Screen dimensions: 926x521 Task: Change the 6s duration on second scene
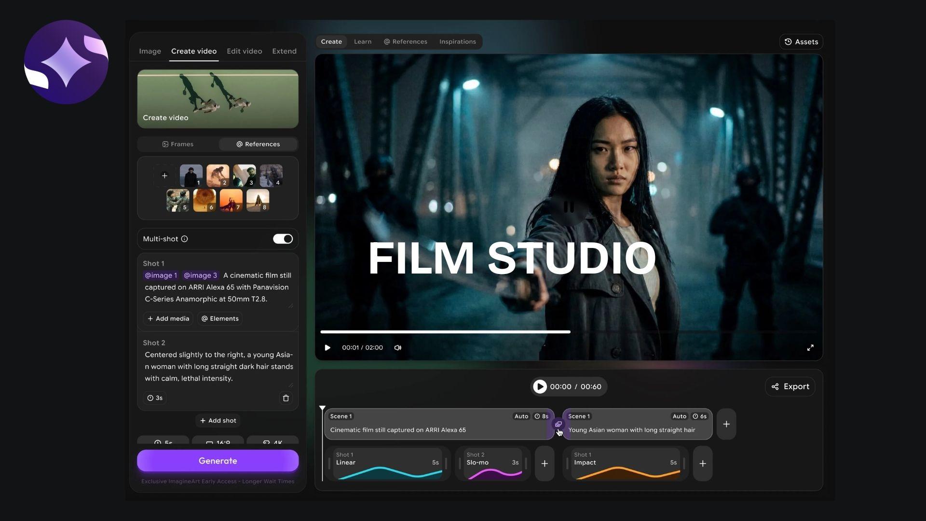click(x=700, y=416)
